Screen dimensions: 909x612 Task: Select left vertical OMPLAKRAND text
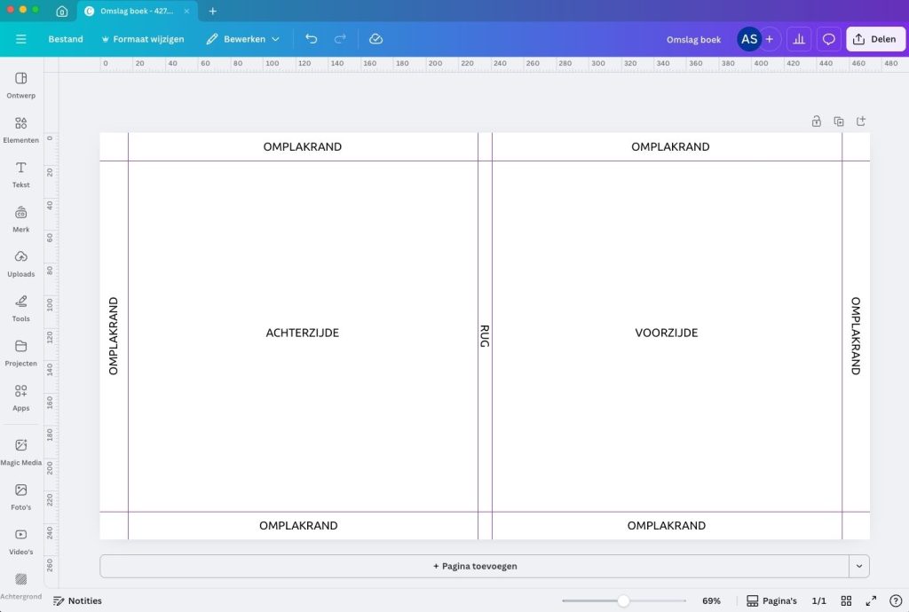(113, 336)
